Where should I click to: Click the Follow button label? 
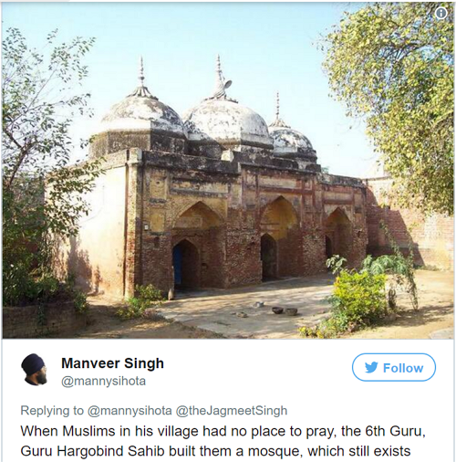tap(403, 368)
